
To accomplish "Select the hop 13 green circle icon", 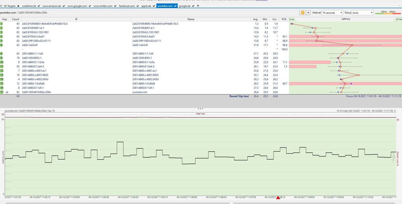I will (x=2, y=75).
